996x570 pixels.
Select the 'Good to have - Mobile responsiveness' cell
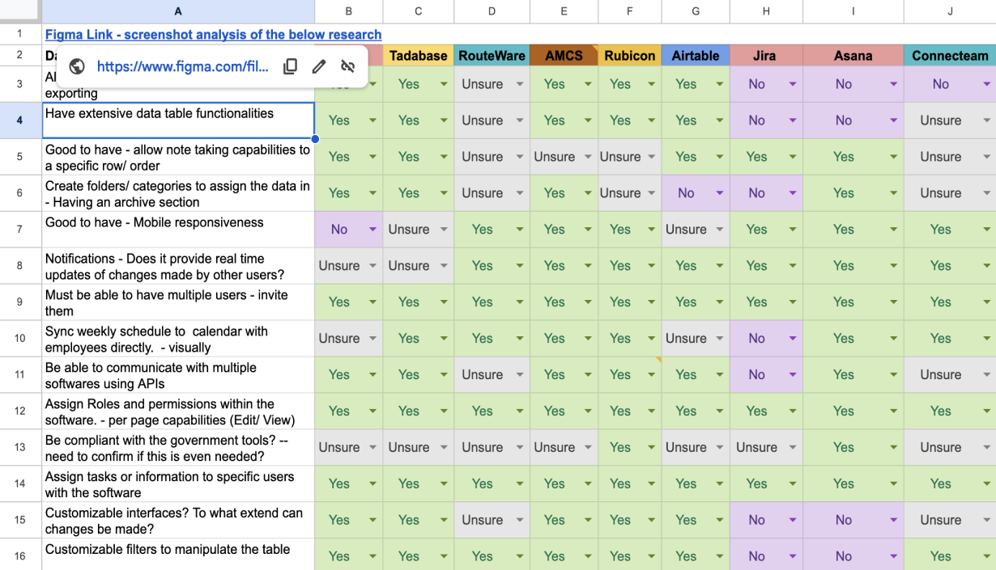[178, 230]
